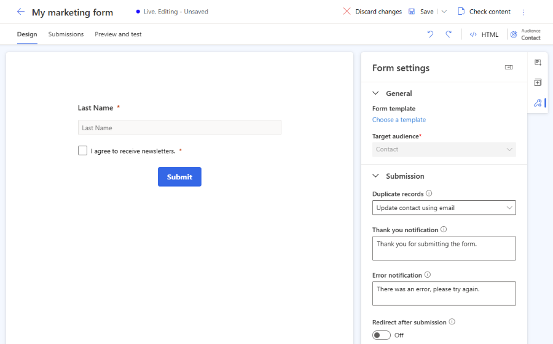Click the My marketing form title

[73, 12]
